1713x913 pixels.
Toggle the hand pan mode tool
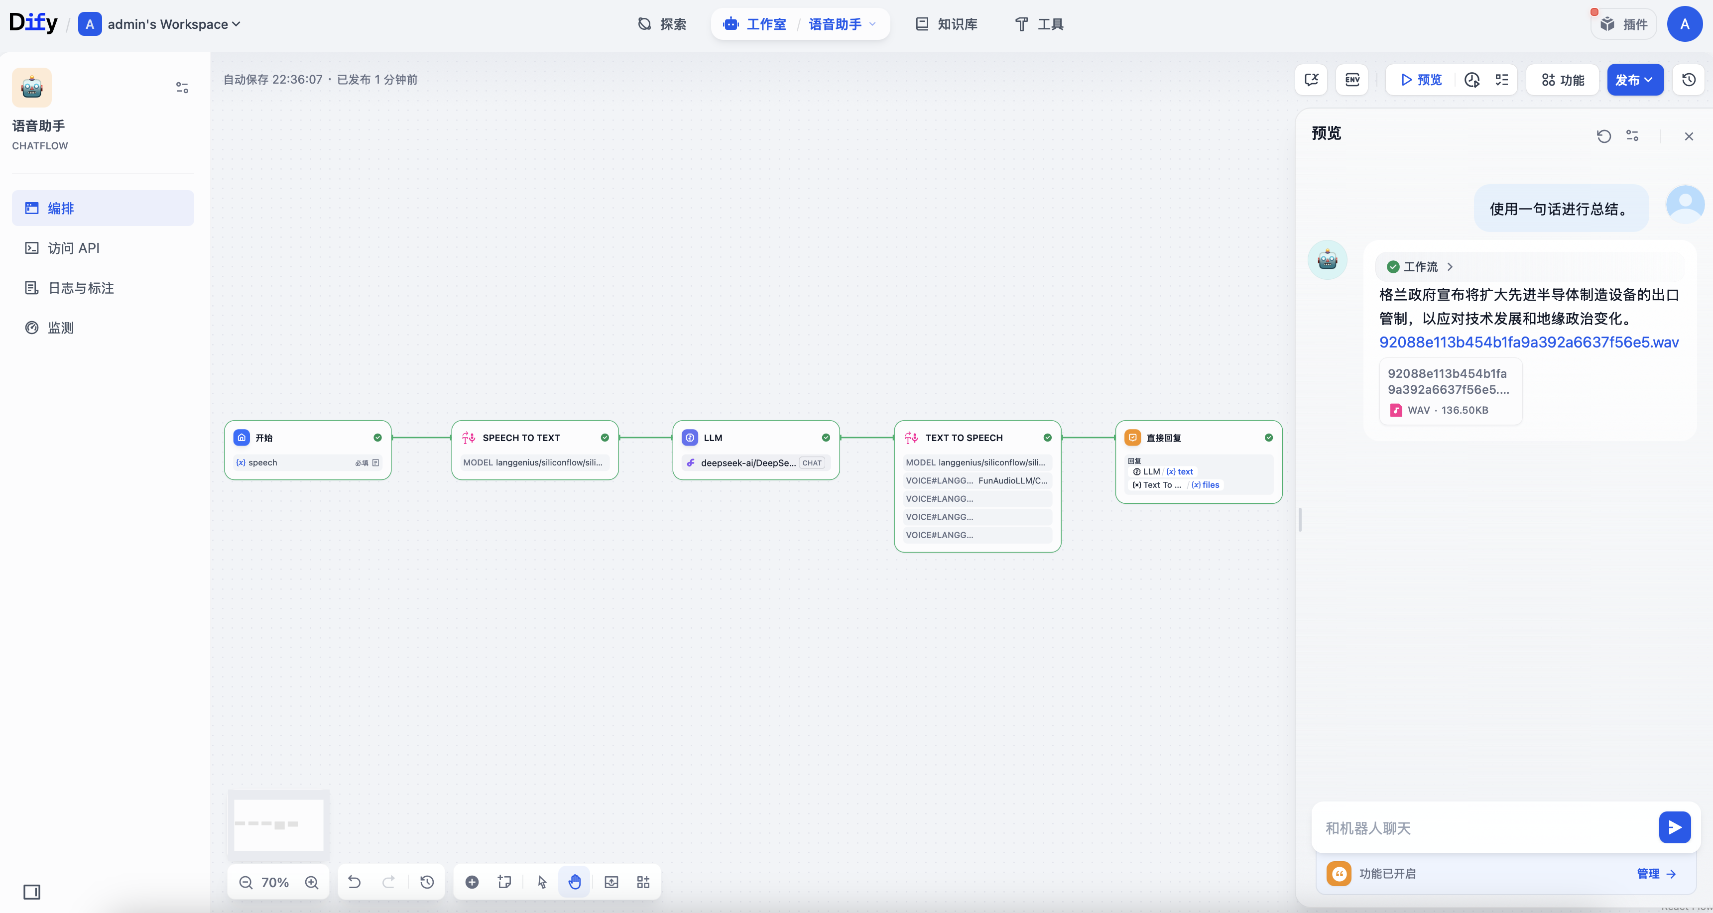coord(575,883)
